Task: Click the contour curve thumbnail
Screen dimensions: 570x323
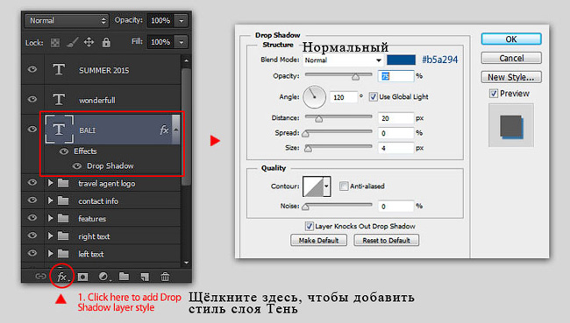Action: (x=313, y=186)
